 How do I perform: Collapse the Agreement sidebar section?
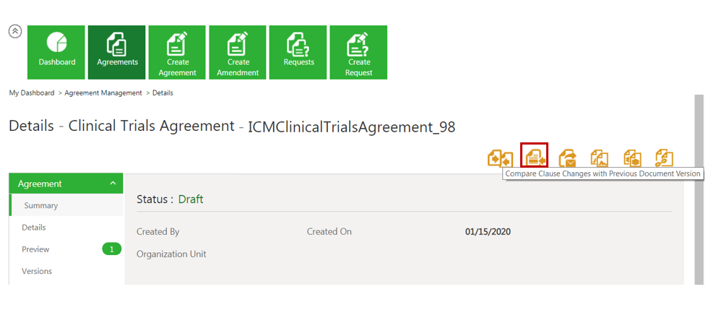click(113, 184)
